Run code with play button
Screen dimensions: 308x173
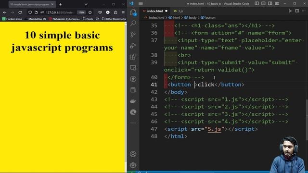(290, 11)
